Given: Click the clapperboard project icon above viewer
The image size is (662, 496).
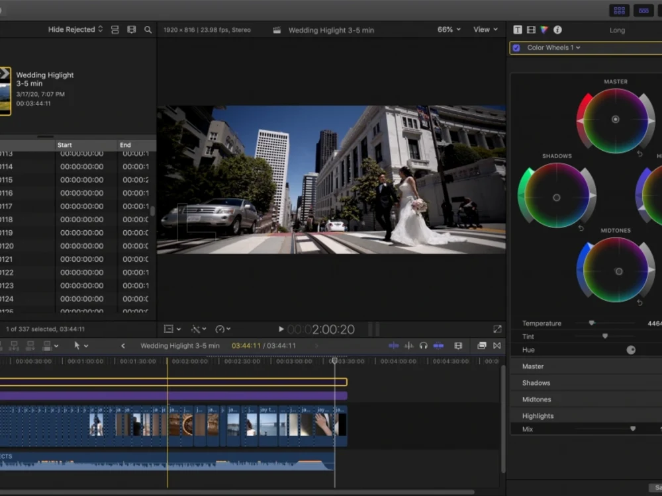Looking at the screenshot, I should click(x=277, y=30).
